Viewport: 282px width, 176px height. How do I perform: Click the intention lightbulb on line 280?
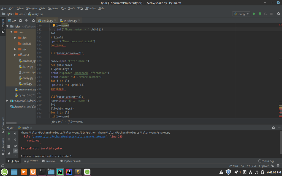[x=54, y=26]
